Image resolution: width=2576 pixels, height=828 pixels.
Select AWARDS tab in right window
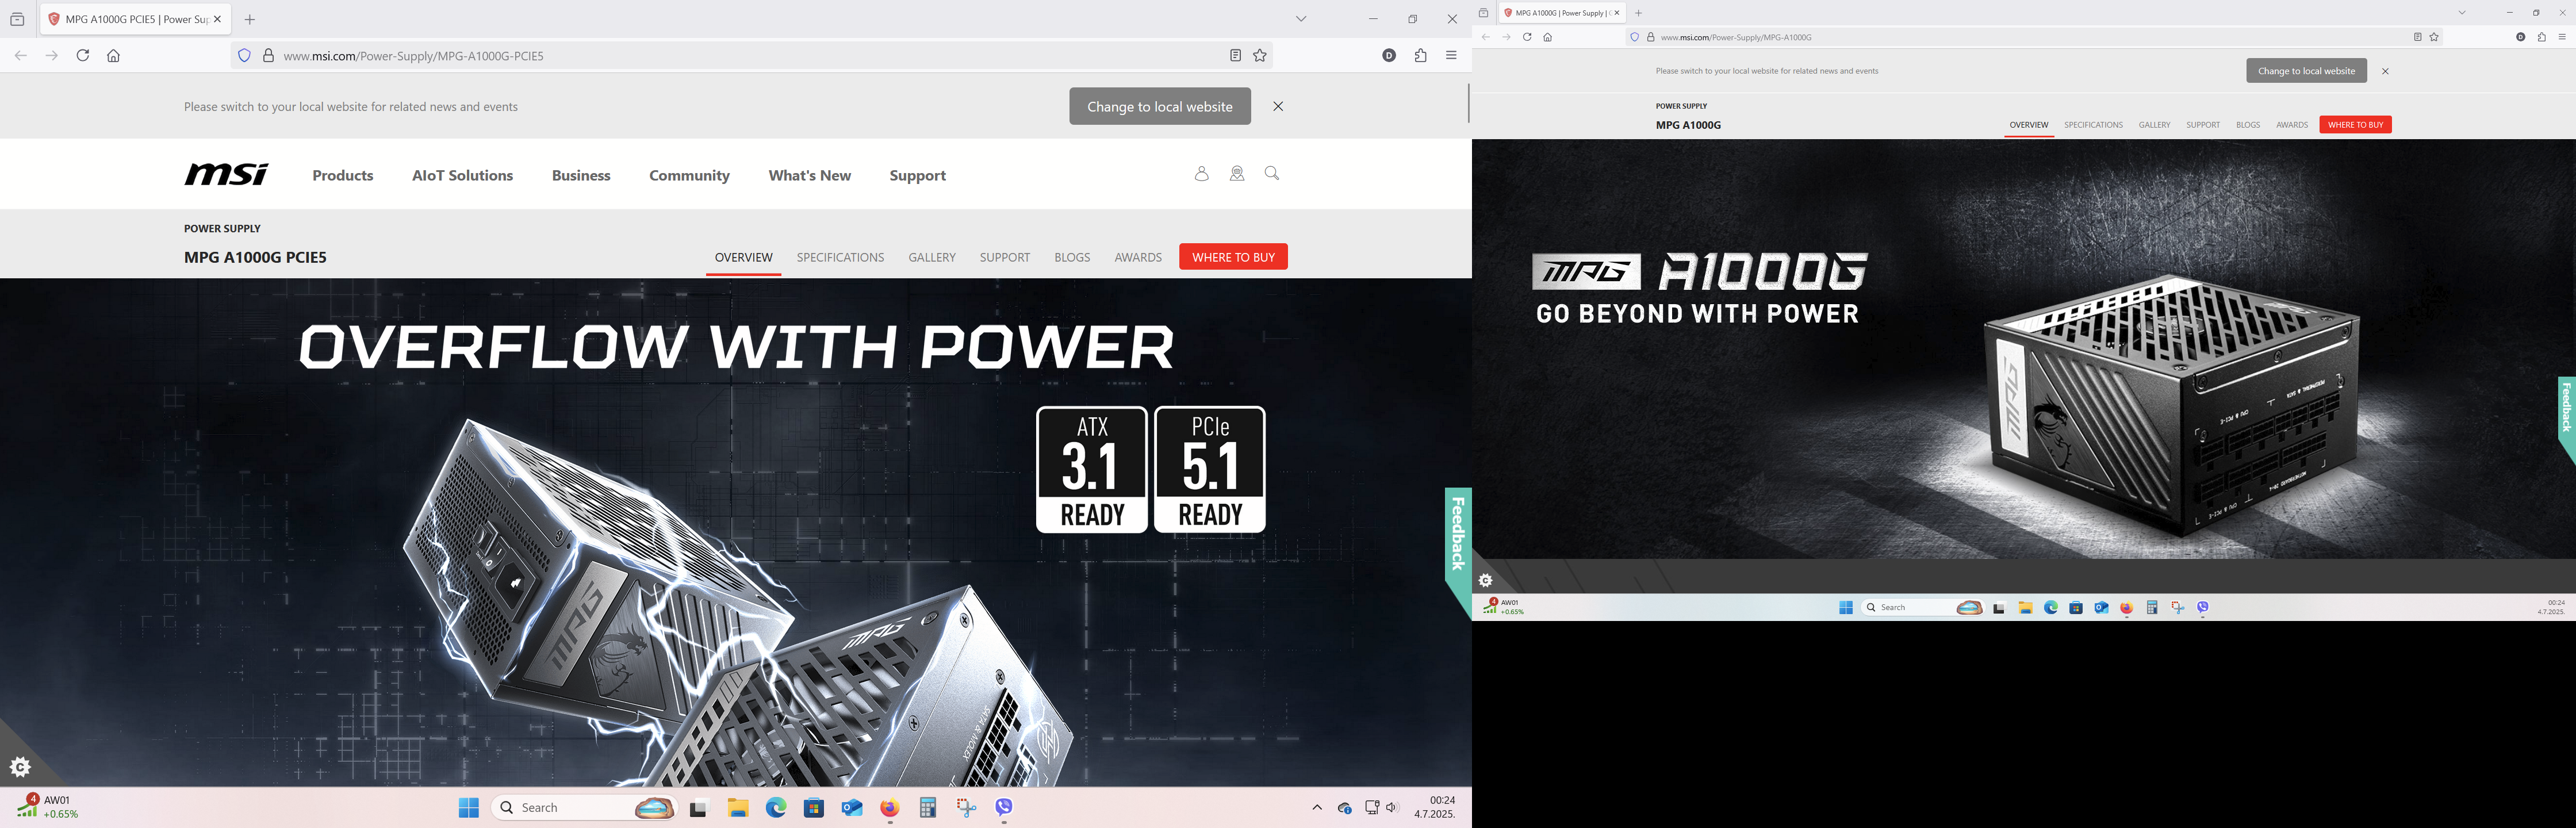point(2292,125)
